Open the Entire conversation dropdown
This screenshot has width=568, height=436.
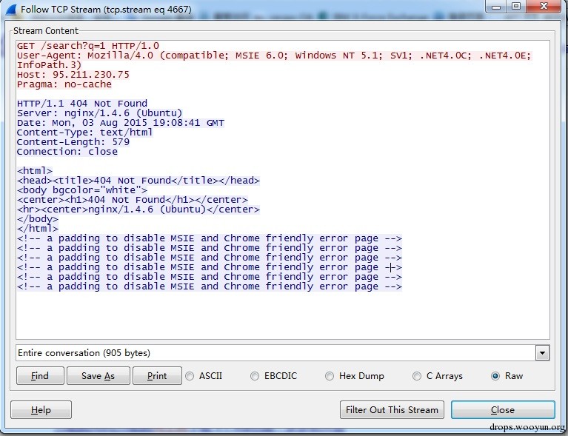point(542,353)
